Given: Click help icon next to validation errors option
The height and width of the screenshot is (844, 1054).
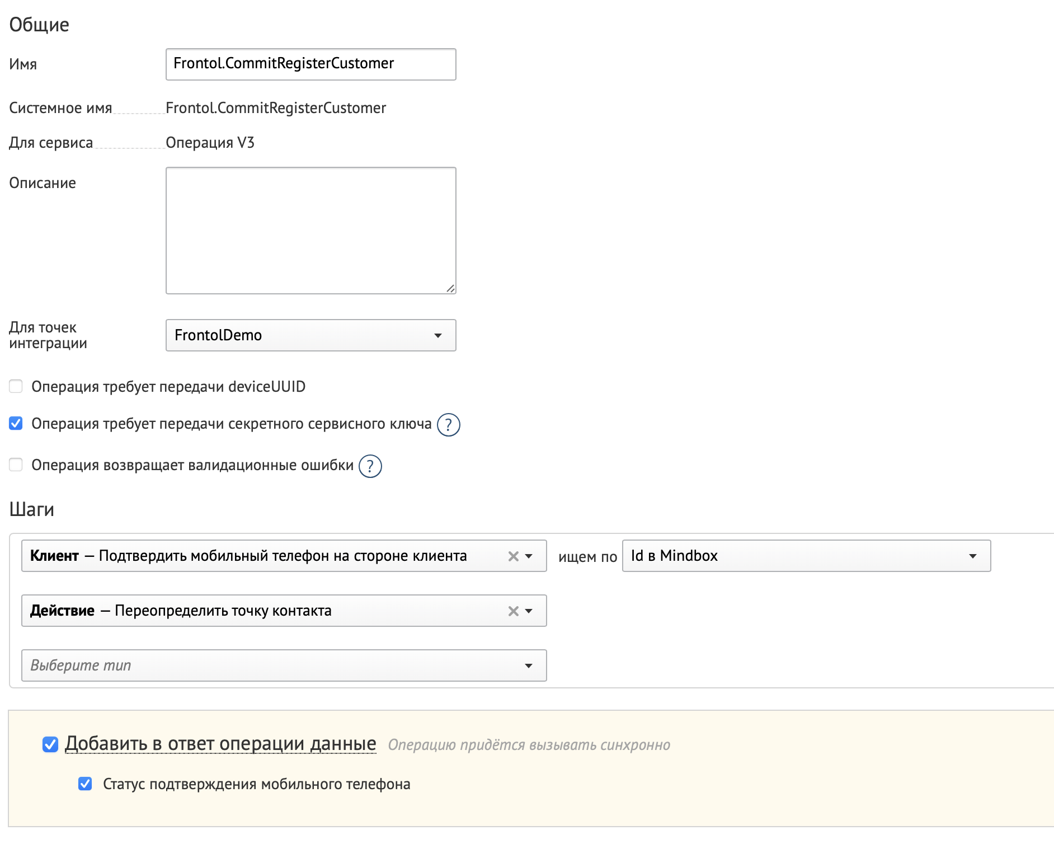Looking at the screenshot, I should [370, 466].
